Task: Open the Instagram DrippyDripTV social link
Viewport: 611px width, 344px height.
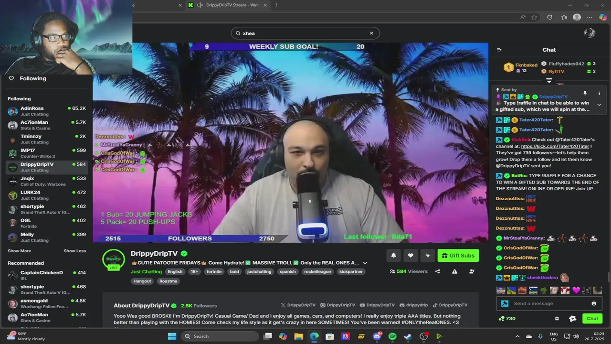Action: pyautogui.click(x=338, y=305)
